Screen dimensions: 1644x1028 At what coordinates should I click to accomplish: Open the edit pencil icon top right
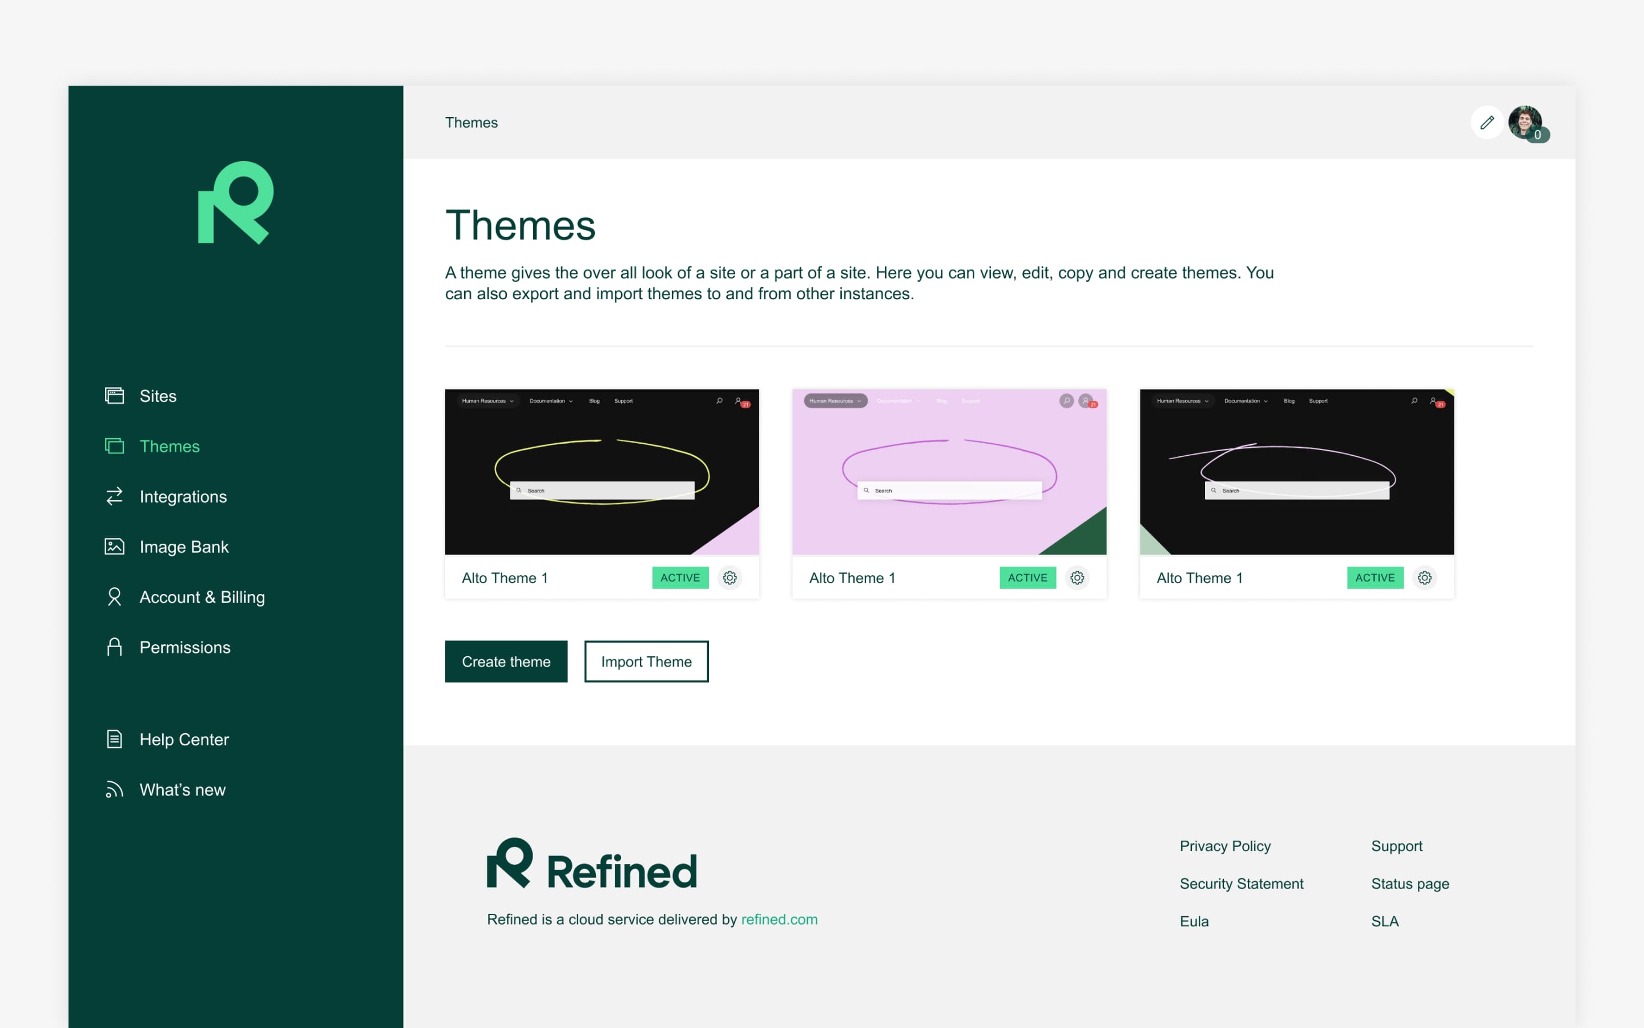click(x=1488, y=122)
